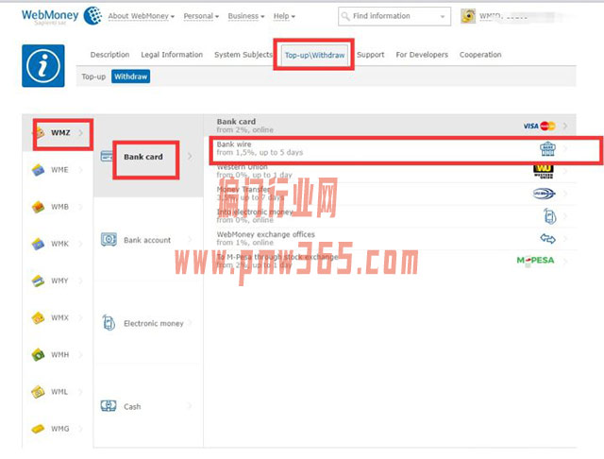Screen dimensions: 604x459
Task: Click the Bank wire building icon
Action: (x=547, y=148)
